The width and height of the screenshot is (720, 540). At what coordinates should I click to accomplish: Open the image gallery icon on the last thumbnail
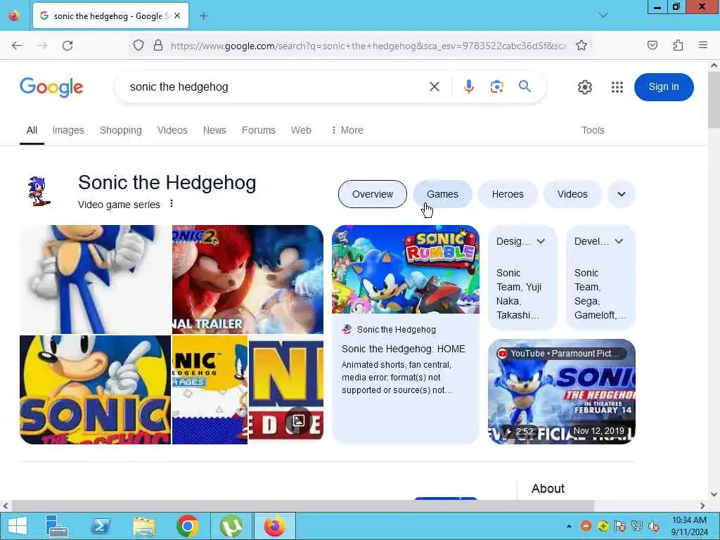pos(298,420)
